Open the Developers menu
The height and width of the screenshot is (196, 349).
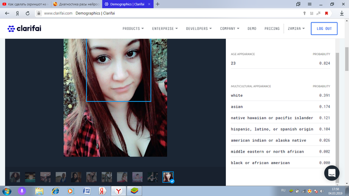coord(199,28)
